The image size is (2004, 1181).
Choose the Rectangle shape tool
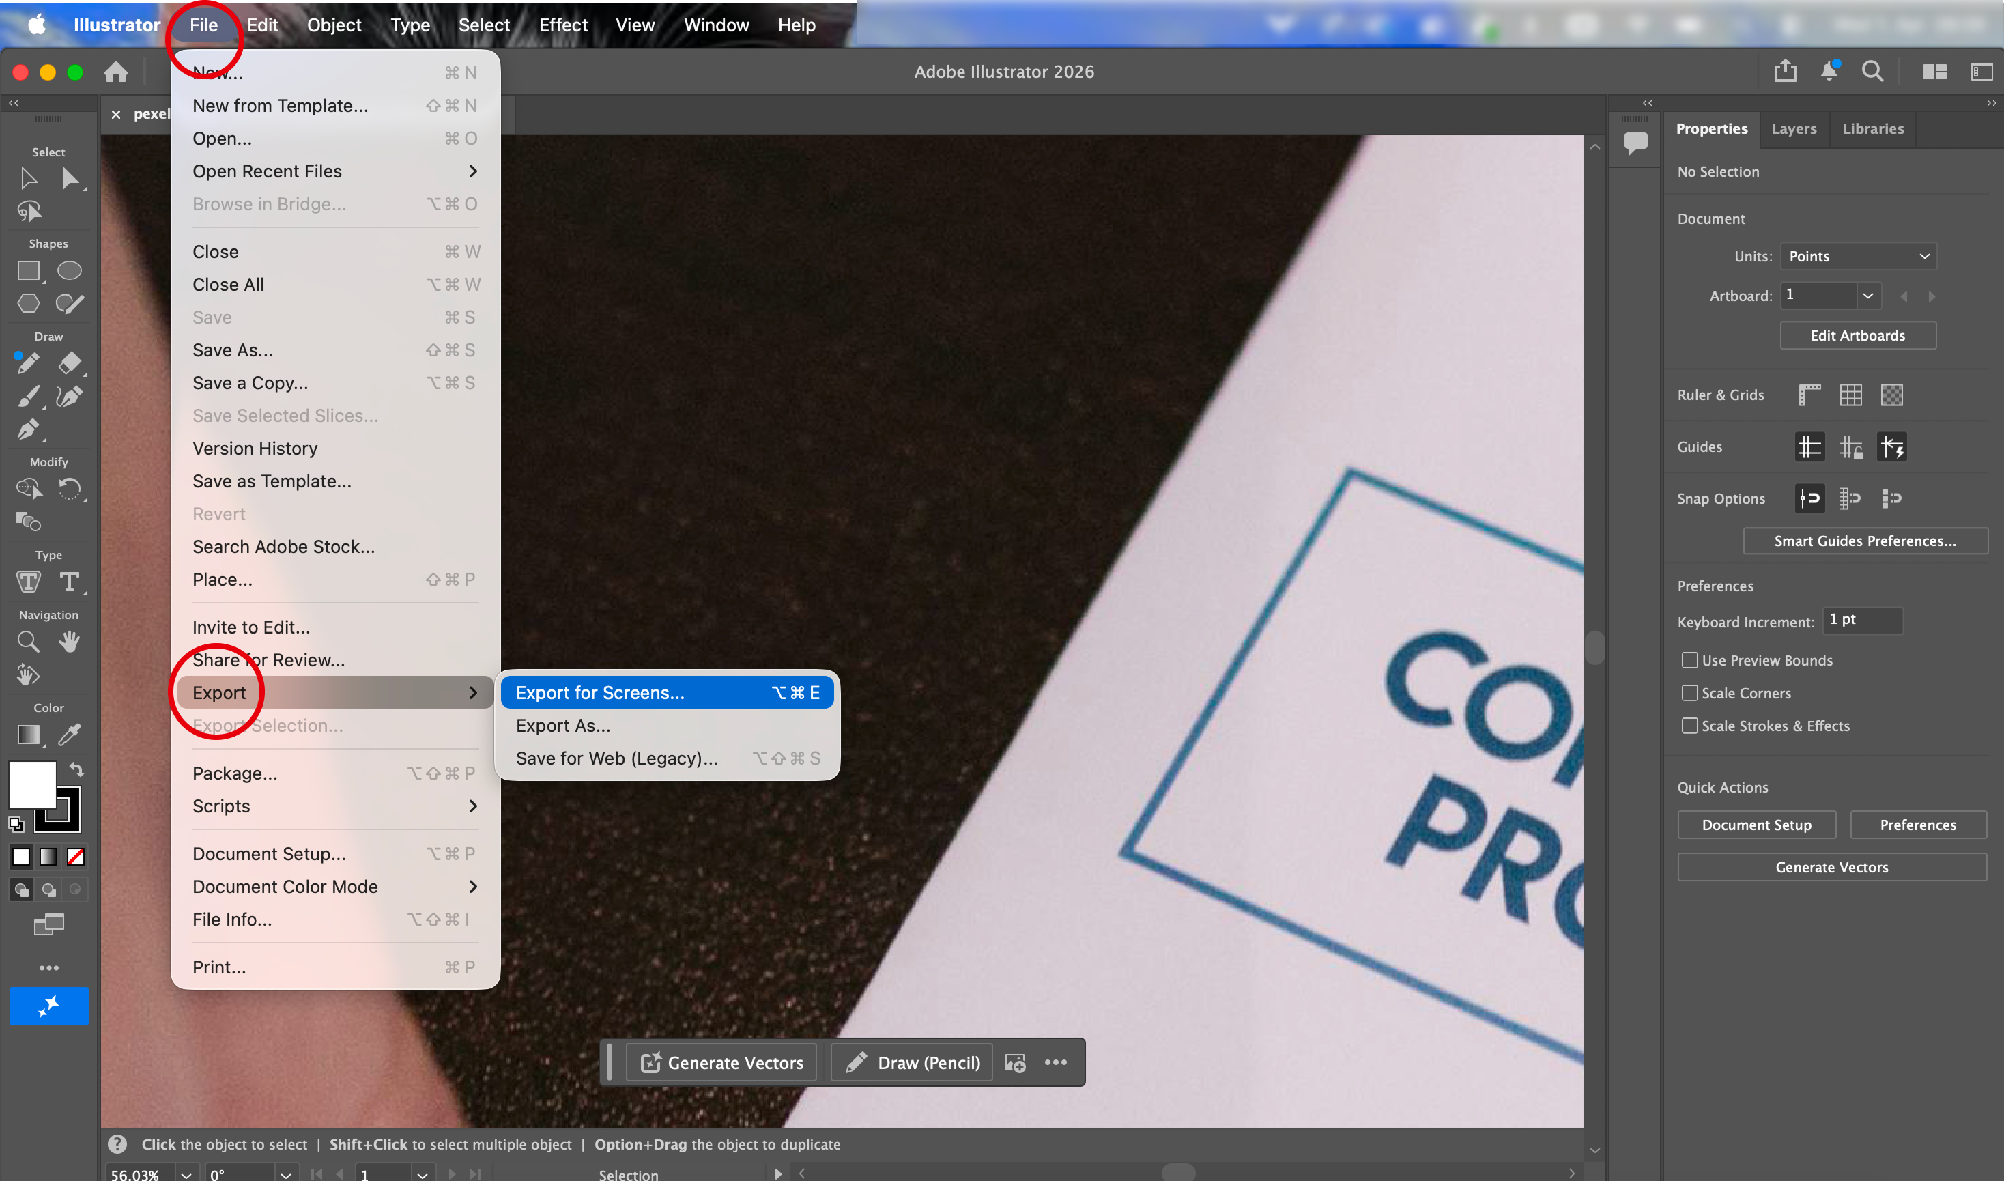click(x=29, y=270)
